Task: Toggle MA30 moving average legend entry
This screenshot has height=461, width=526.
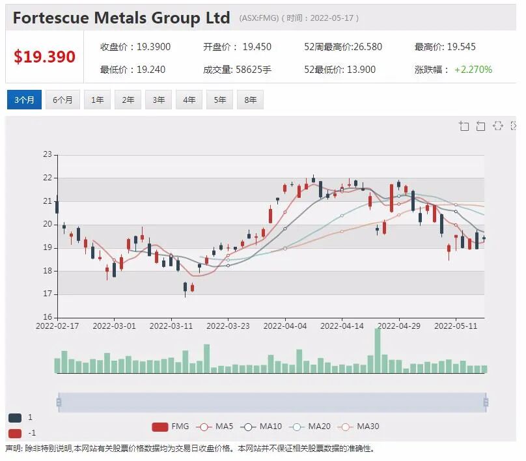Action: click(358, 426)
